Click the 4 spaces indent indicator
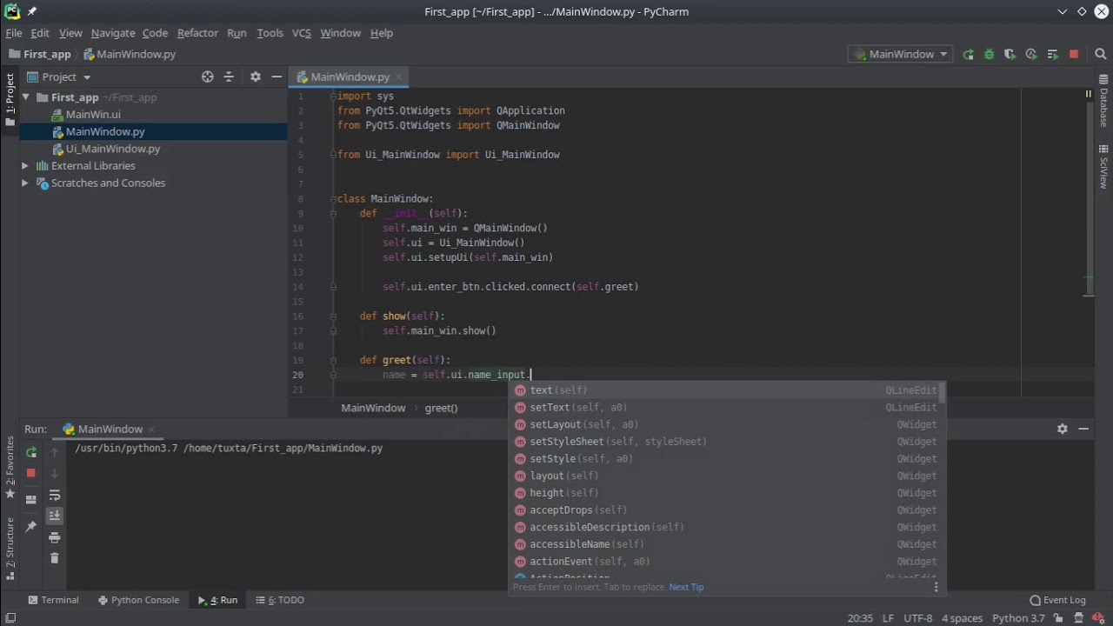This screenshot has width=1113, height=626. point(963,618)
